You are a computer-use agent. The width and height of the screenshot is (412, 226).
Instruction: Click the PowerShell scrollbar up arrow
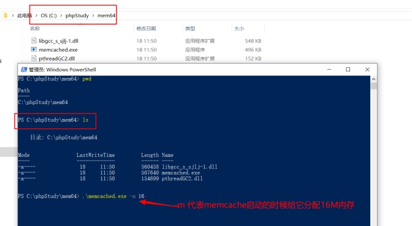point(374,79)
